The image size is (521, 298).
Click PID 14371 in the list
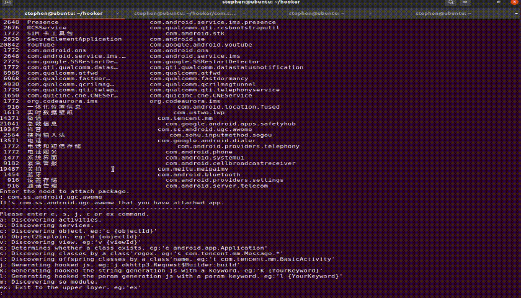10,118
